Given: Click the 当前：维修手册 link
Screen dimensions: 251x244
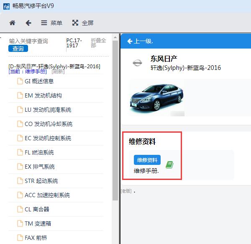Looking at the screenshot, I should (x=28, y=72).
